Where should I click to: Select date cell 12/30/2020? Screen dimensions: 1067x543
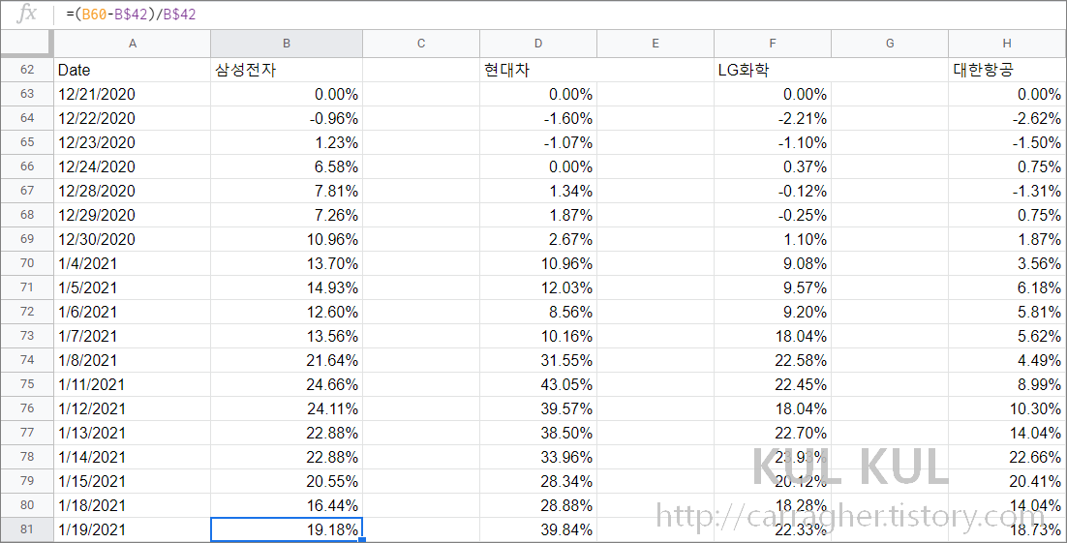click(x=132, y=239)
